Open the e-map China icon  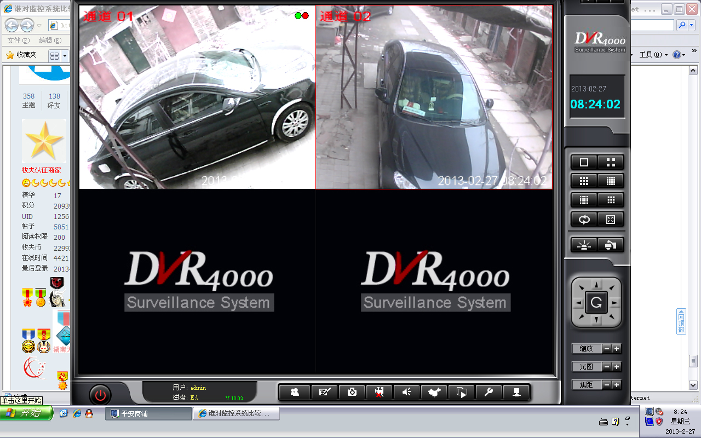[x=434, y=392]
